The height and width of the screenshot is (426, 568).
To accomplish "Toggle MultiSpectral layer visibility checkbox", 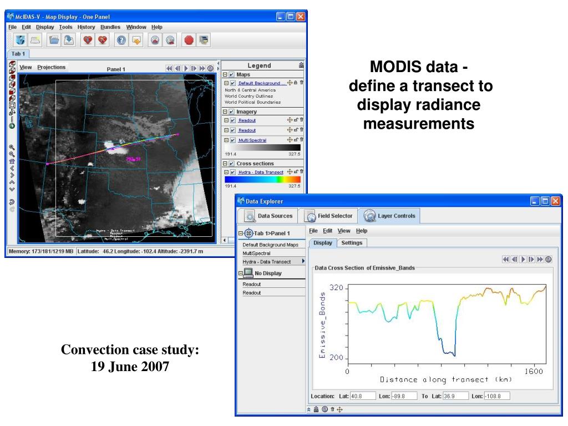I will (233, 140).
